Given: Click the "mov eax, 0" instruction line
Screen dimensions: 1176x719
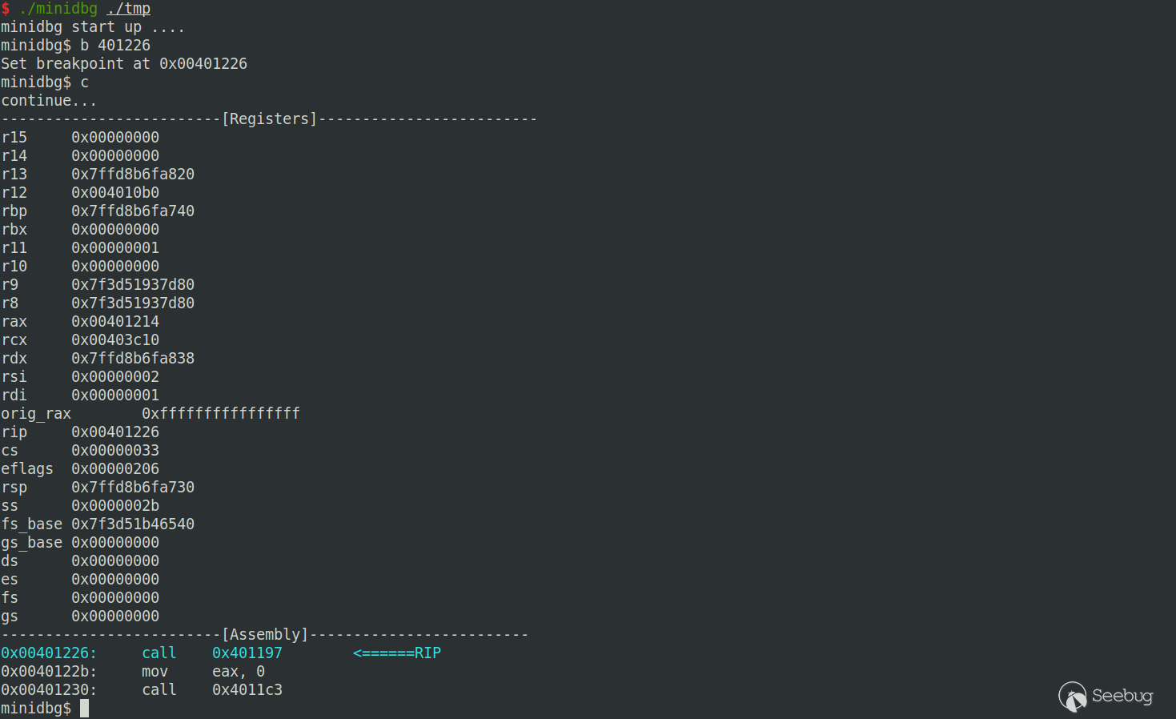Looking at the screenshot, I should (x=203, y=672).
